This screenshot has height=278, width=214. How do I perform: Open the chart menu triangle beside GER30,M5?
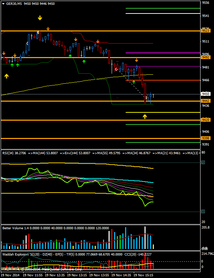tap(3, 3)
